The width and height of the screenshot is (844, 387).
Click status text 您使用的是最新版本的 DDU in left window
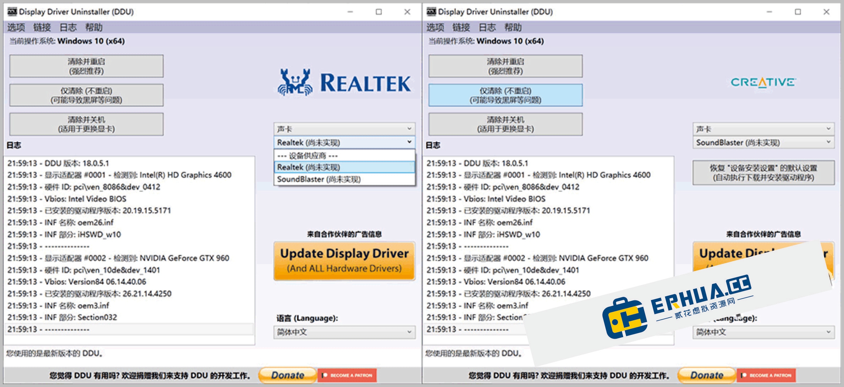(55, 354)
